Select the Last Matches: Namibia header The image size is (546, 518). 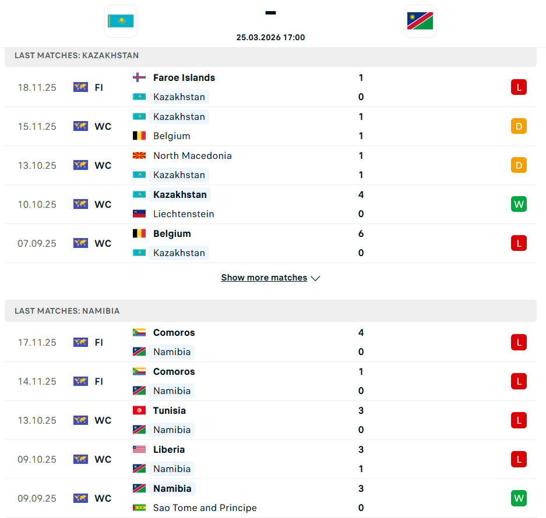67,311
